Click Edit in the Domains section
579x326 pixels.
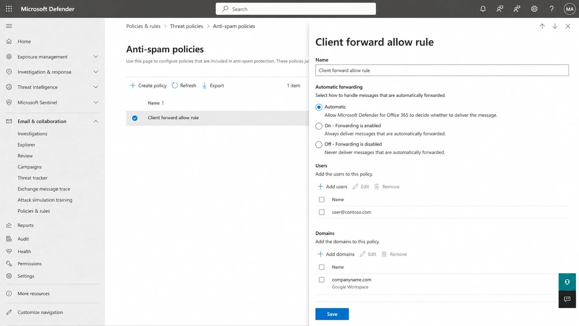[x=368, y=254]
